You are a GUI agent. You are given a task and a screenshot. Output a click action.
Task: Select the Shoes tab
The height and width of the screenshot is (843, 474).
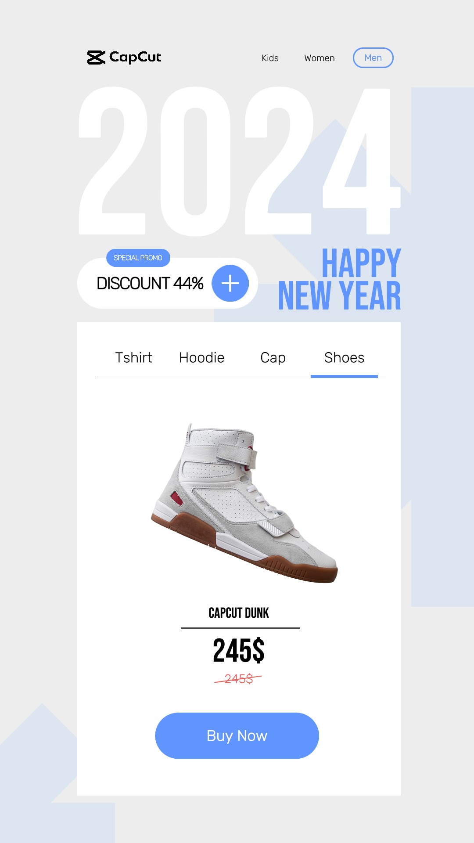[345, 358]
